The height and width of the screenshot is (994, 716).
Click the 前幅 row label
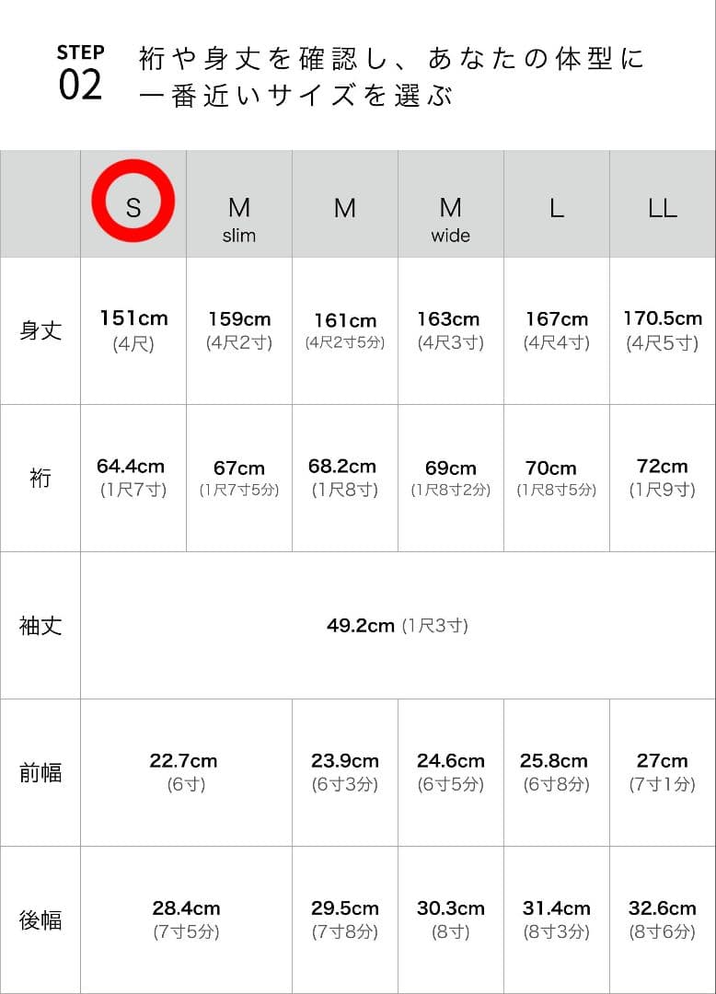(x=40, y=773)
